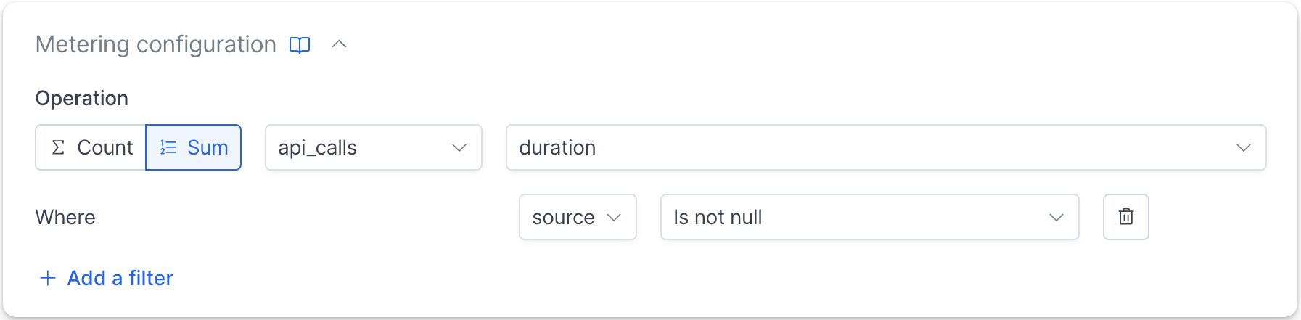Screen dimensions: 1301x320
Task: Click the chevron next to source
Action: tap(614, 218)
